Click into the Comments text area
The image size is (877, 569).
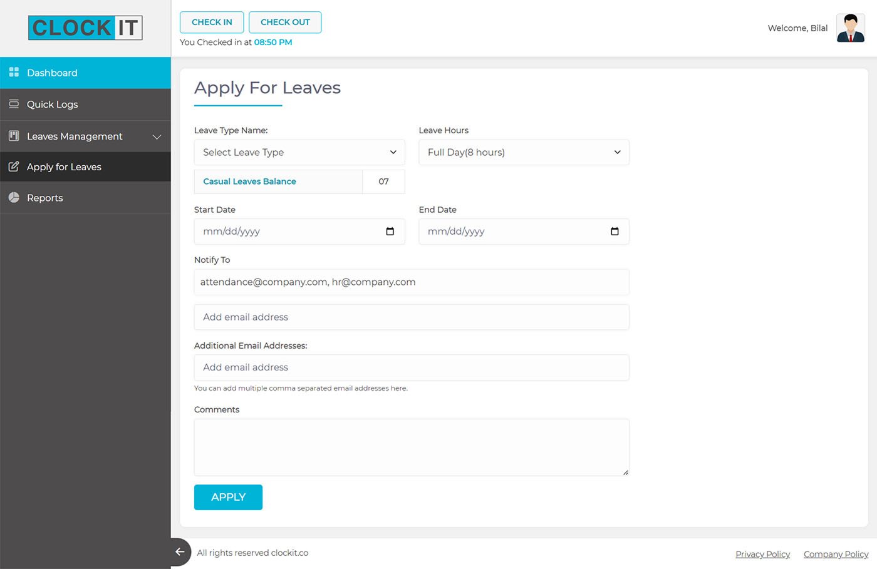tap(412, 447)
